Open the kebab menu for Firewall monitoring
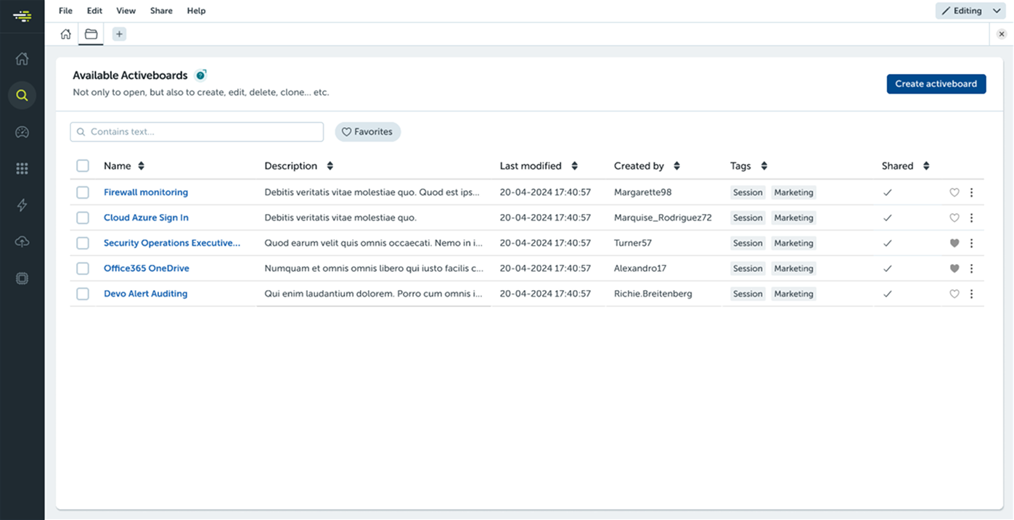Screen dimensions: 1014x520 tap(972, 192)
